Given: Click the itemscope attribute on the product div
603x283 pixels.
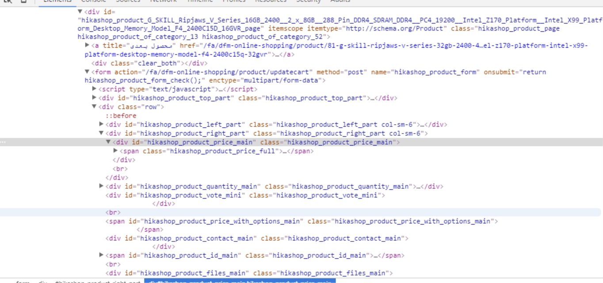Looking at the screenshot, I should [x=286, y=29].
